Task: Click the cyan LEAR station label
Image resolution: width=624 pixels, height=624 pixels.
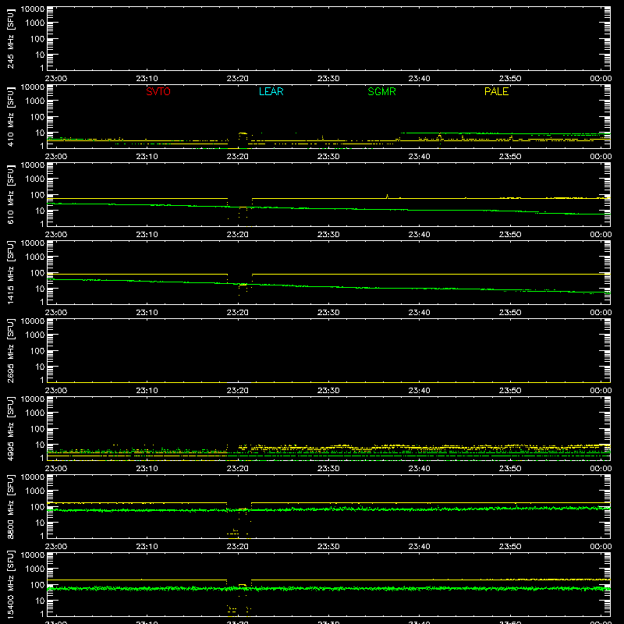Action: click(271, 91)
